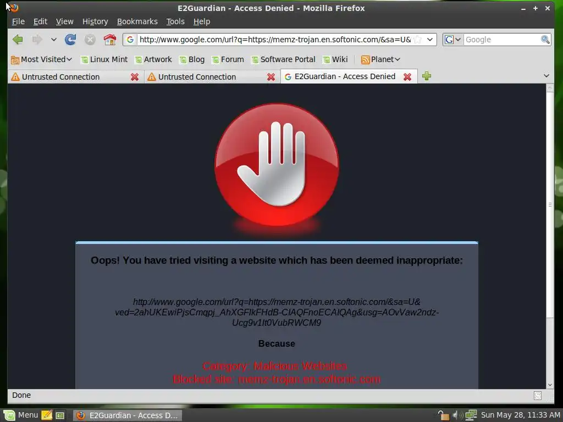Image resolution: width=563 pixels, height=422 pixels.
Task: Expand the address bar history dropdown
Action: click(430, 40)
